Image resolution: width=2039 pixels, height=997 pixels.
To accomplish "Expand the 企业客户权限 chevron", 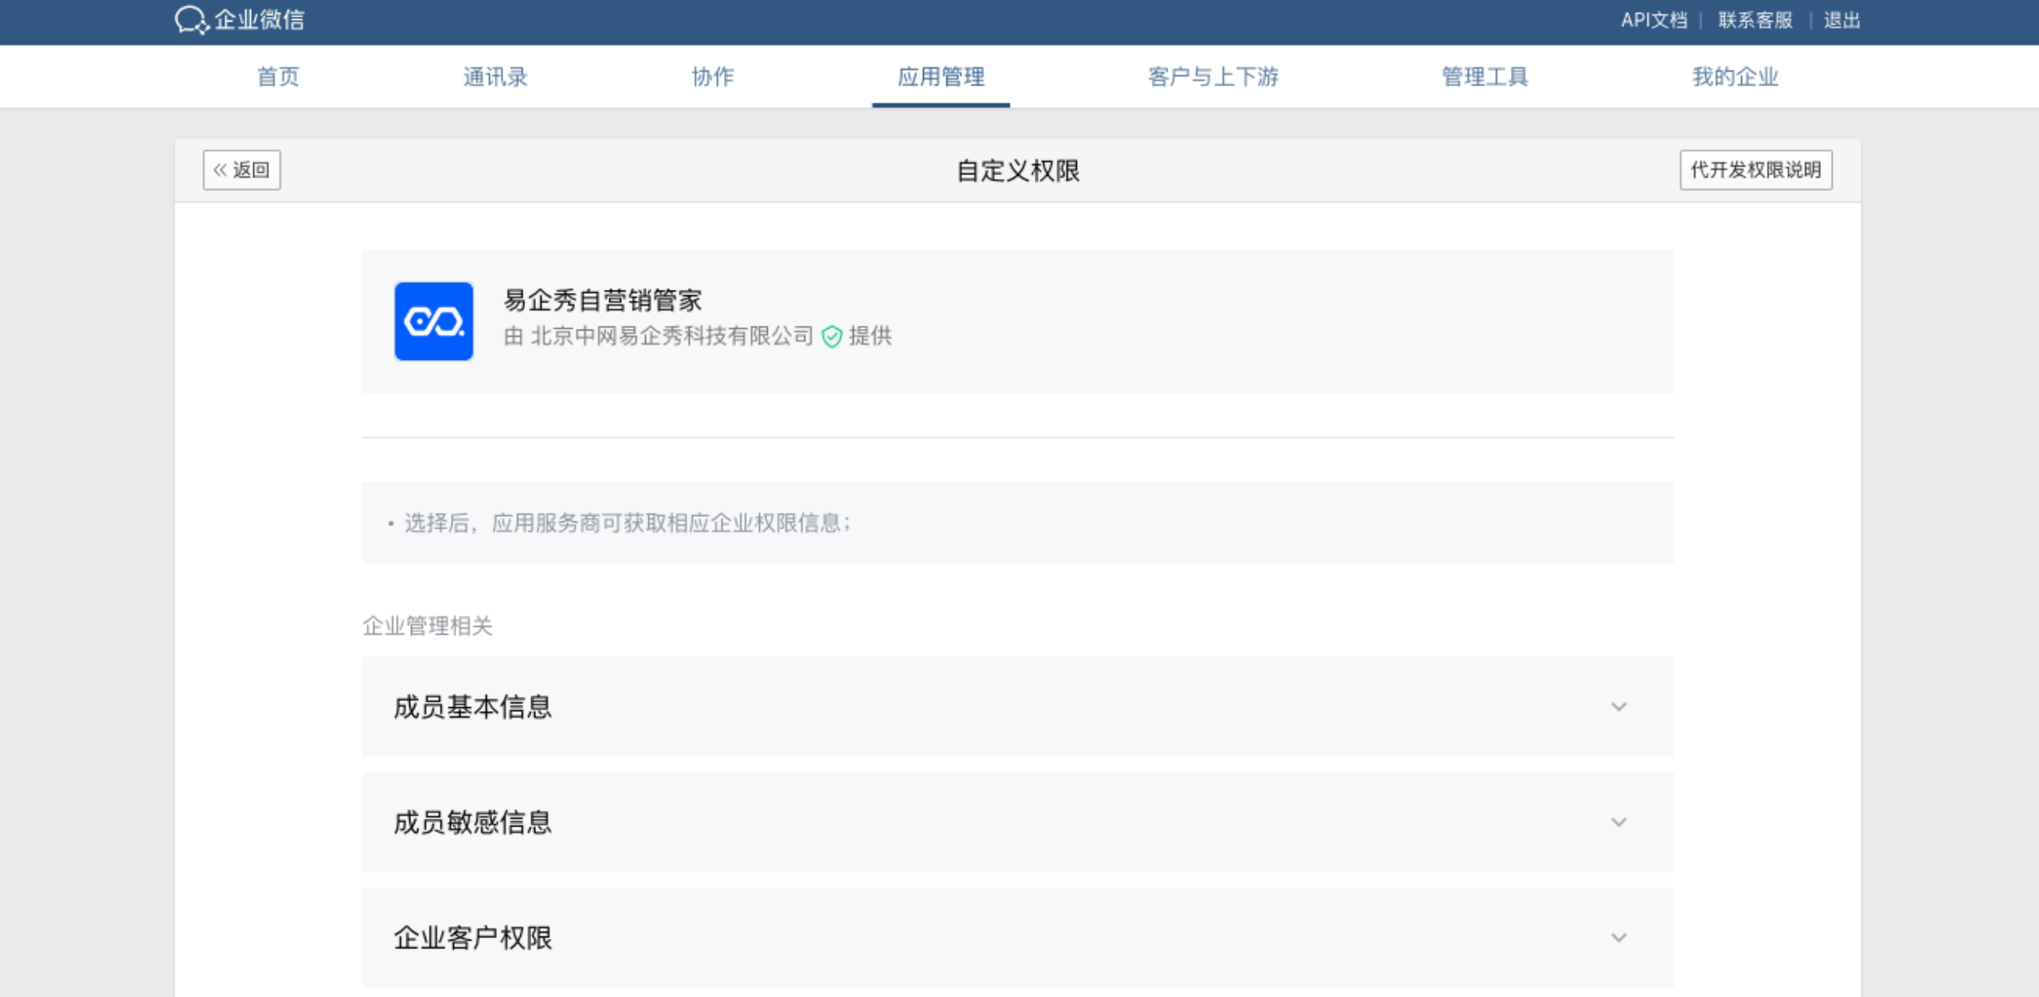I will [1618, 937].
